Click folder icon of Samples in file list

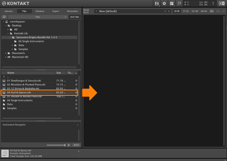point(4,108)
